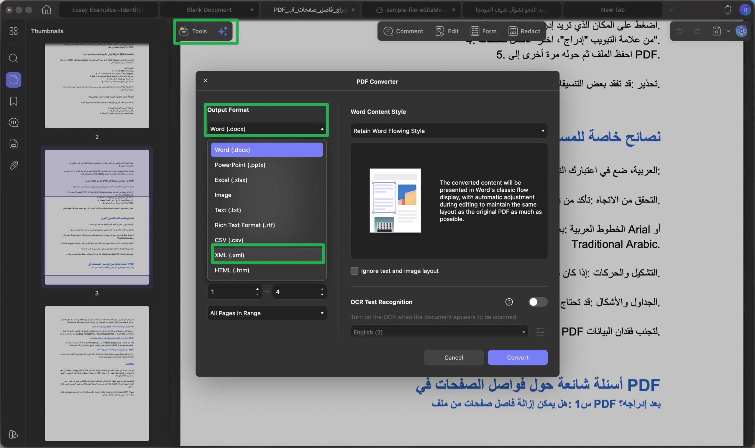Select page 2 thumbnail

point(97,85)
